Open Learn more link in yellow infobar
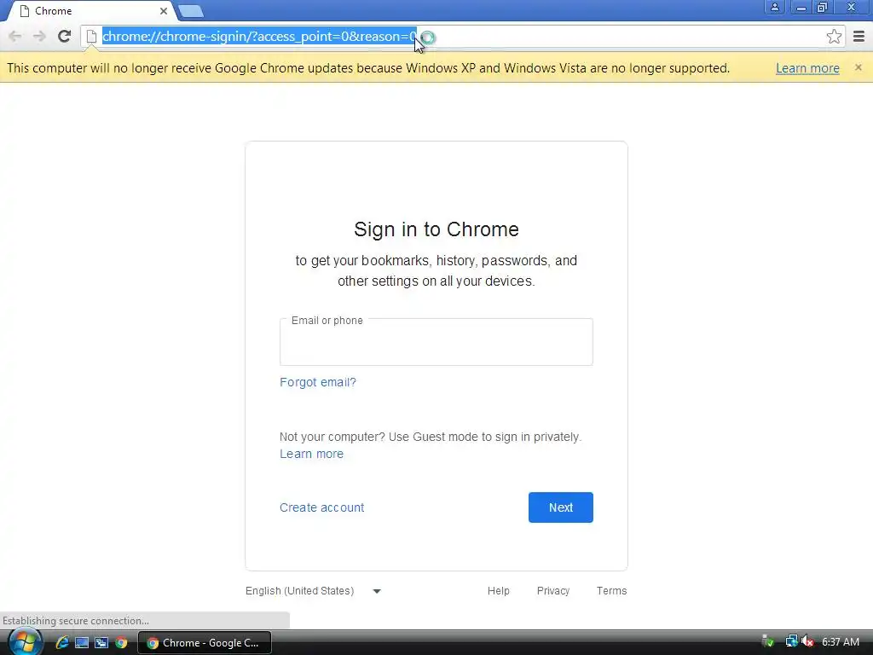The width and height of the screenshot is (873, 655). point(807,68)
